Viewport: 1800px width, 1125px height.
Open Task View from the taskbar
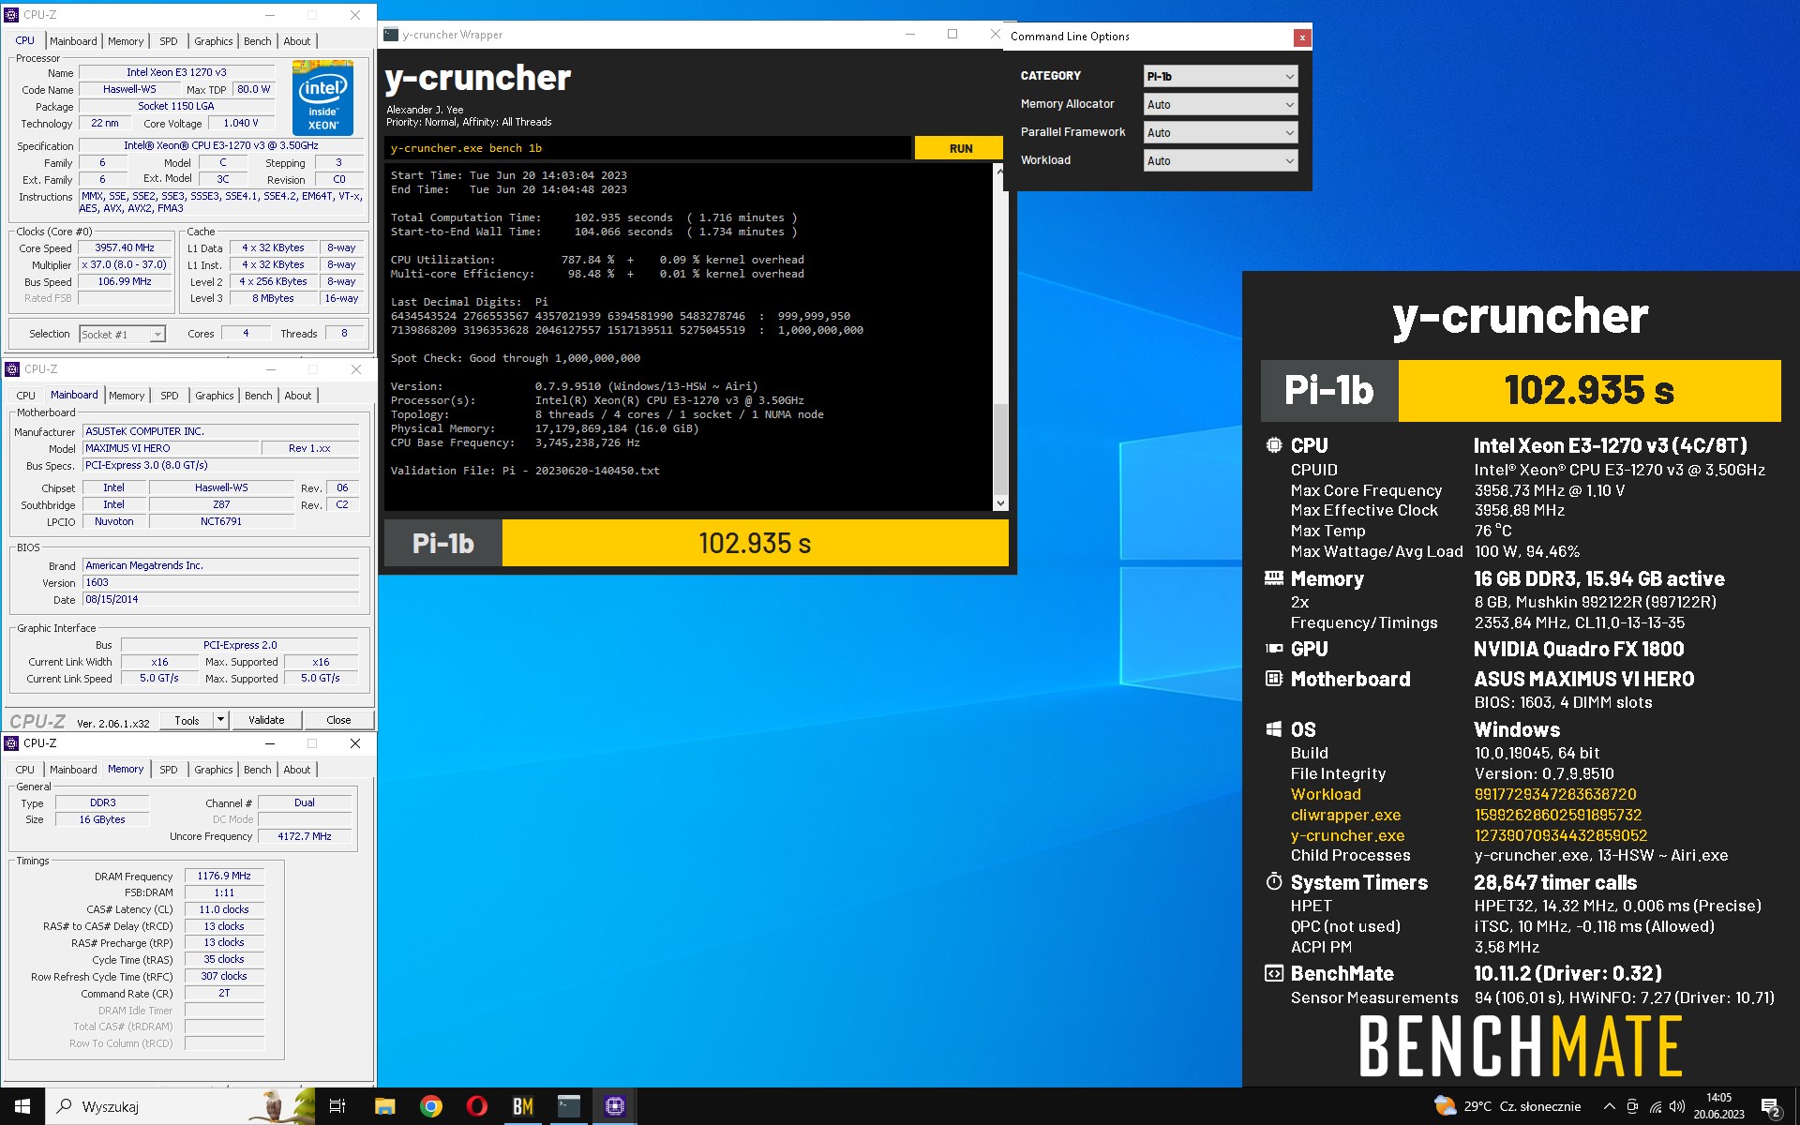point(337,1106)
